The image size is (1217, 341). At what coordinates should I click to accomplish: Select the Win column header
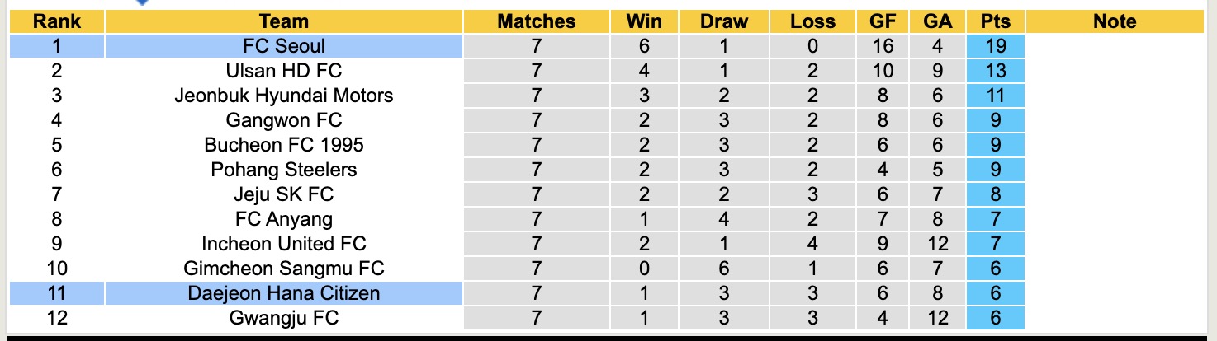coord(644,22)
